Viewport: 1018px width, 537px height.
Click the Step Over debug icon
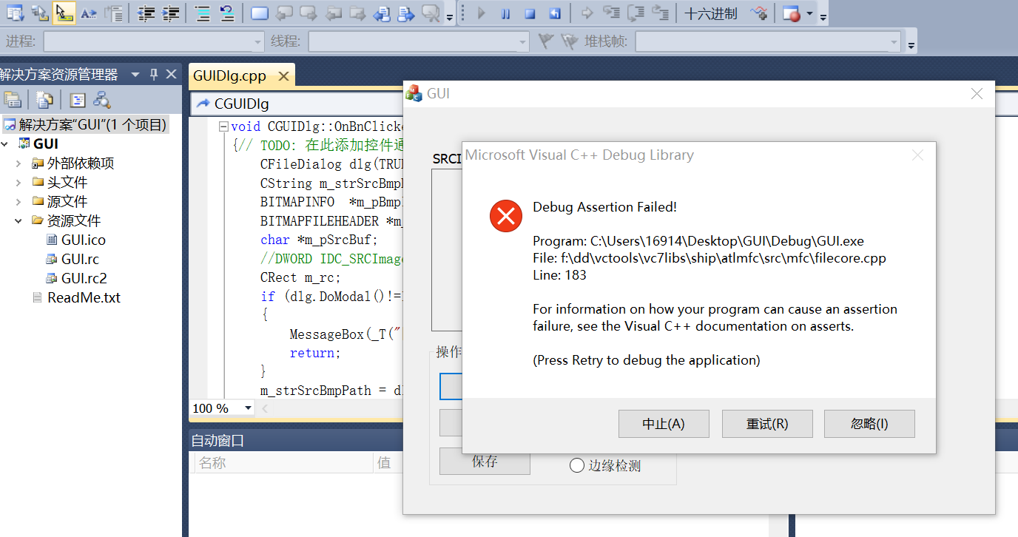(x=636, y=13)
